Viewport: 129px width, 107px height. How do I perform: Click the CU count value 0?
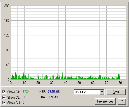click(23, 103)
